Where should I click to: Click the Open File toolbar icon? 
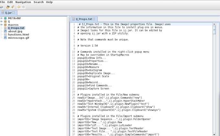[1, 7]
